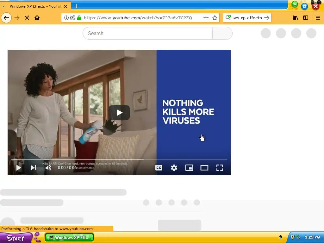Open tracking protection shield icon
Screen dimensions: 324x243
click(x=72, y=18)
